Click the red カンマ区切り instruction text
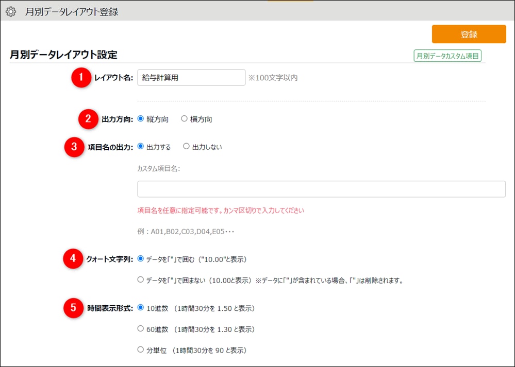Image resolution: width=515 pixels, height=367 pixels. (221, 211)
